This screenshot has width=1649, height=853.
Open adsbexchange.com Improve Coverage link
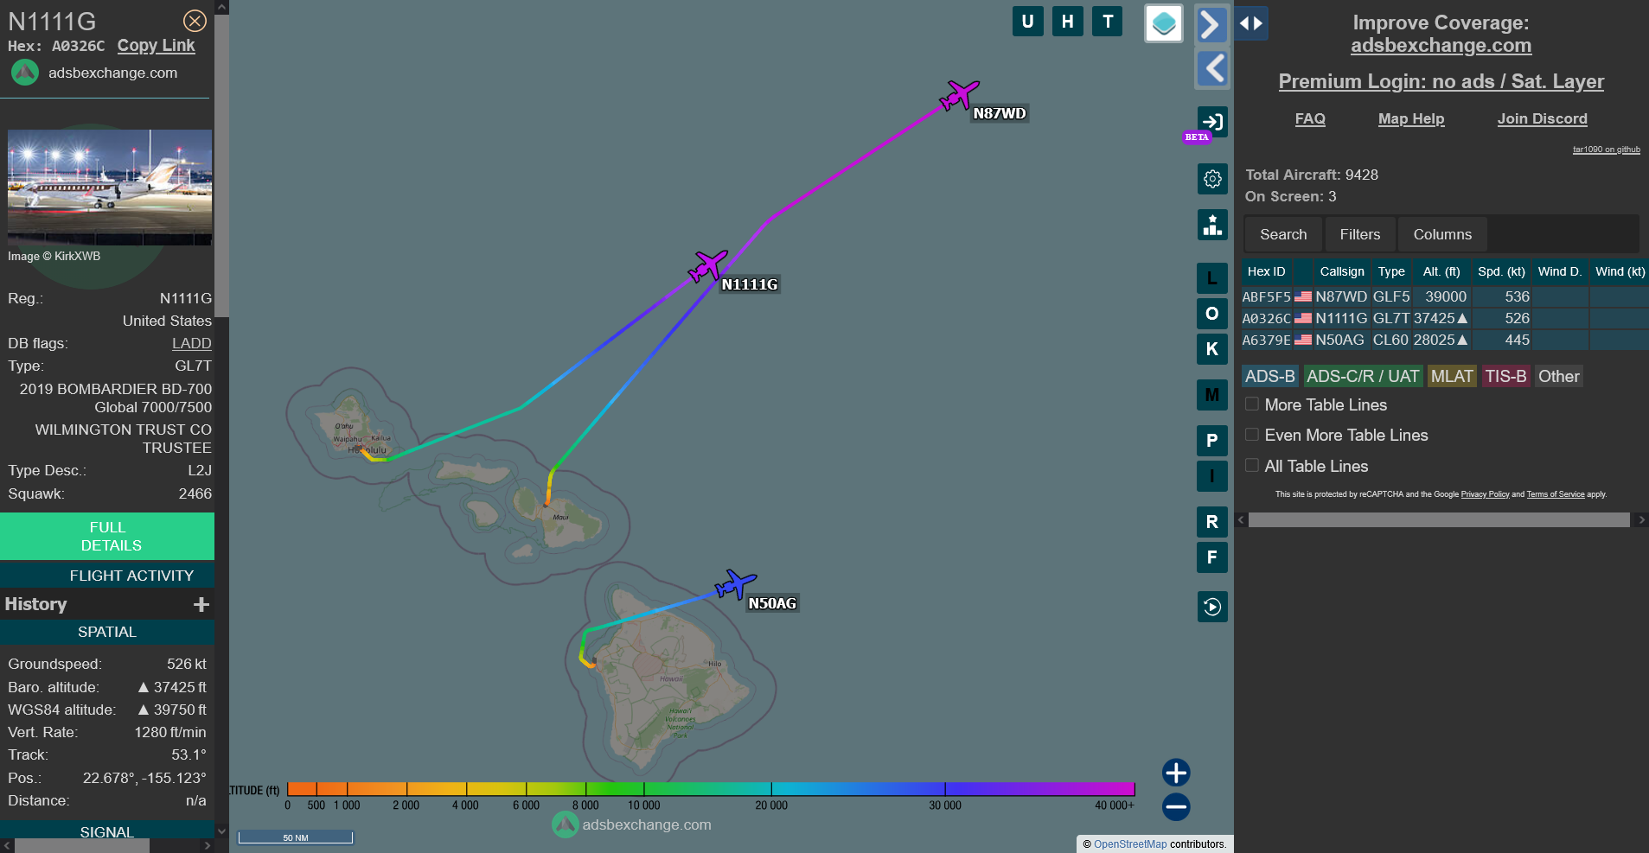[1441, 46]
